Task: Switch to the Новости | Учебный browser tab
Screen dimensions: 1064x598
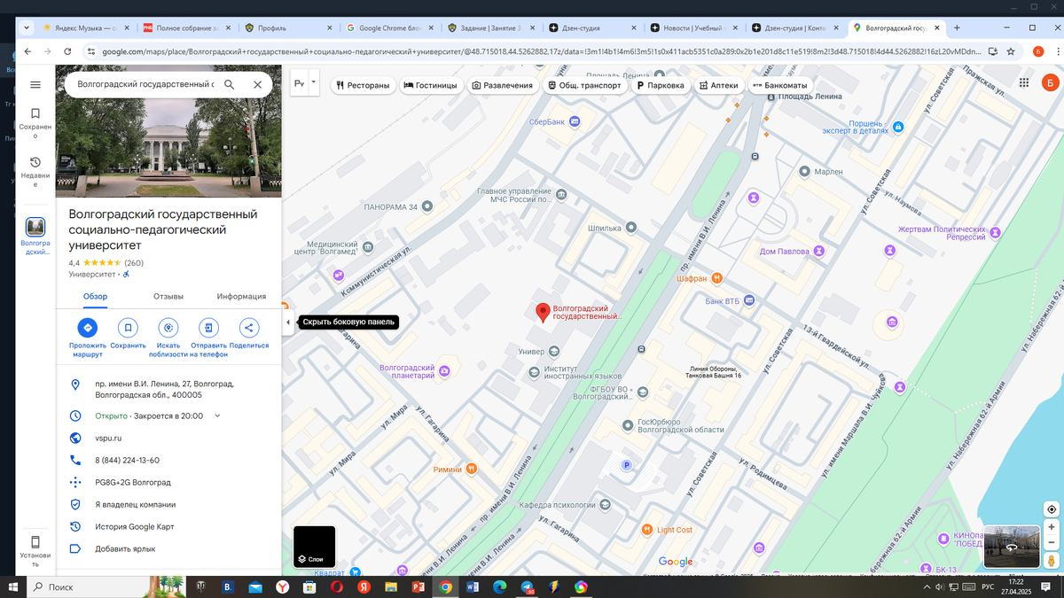Action: pyautogui.click(x=694, y=27)
